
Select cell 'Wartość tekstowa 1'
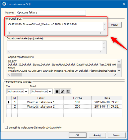click(x=40, y=102)
